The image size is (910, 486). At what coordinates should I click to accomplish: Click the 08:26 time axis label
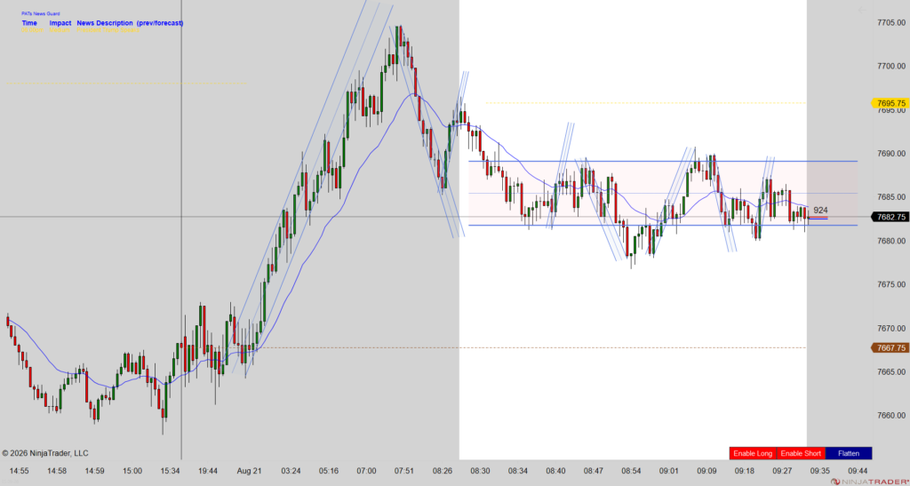[x=443, y=470]
